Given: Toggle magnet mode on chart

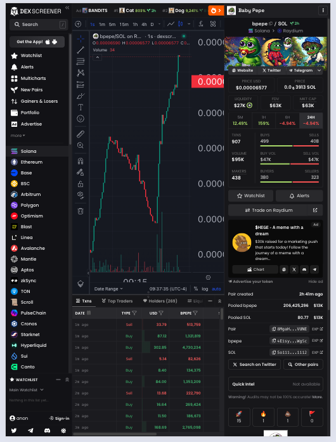Looking at the screenshot, I should [x=81, y=161].
